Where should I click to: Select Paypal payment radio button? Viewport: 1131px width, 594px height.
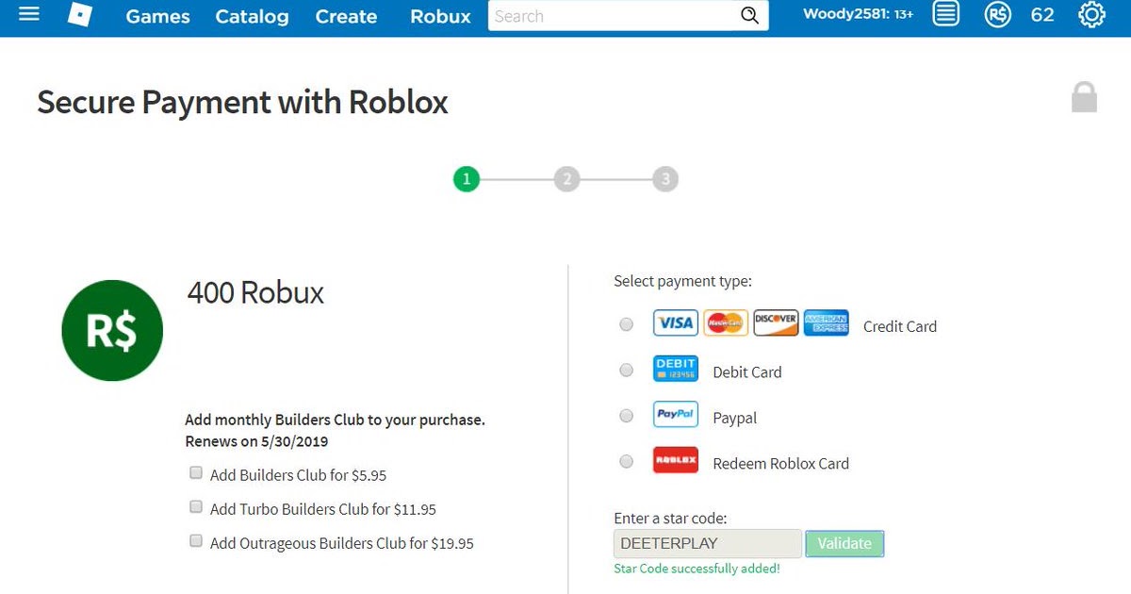[626, 416]
